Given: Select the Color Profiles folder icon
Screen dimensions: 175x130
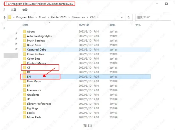Looking at the screenshot, I should coord(25,54).
